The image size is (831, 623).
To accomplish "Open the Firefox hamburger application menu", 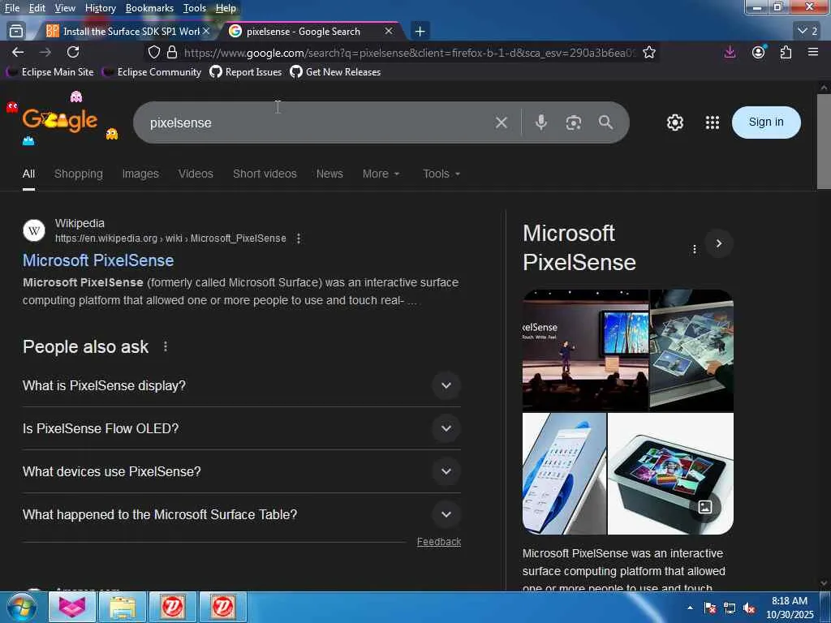I will tap(813, 52).
